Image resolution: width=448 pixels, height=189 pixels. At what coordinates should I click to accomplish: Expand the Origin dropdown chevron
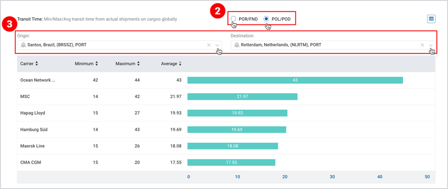218,45
